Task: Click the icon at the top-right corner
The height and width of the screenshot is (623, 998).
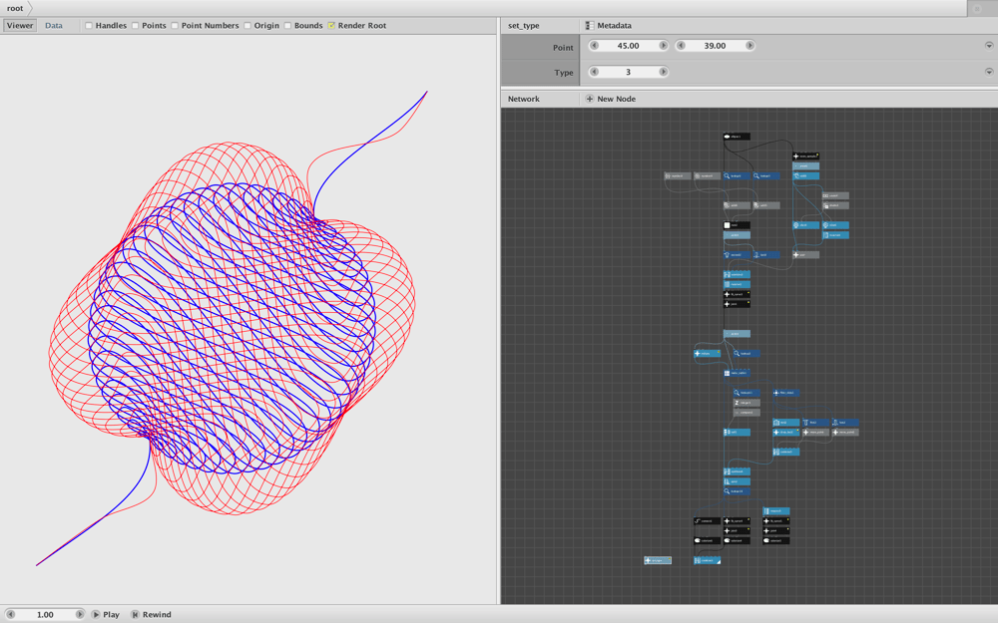Action: point(978,8)
